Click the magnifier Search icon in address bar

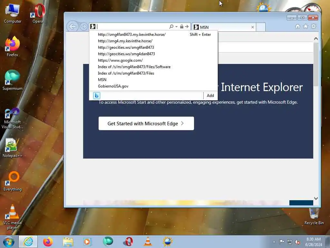[171, 26]
